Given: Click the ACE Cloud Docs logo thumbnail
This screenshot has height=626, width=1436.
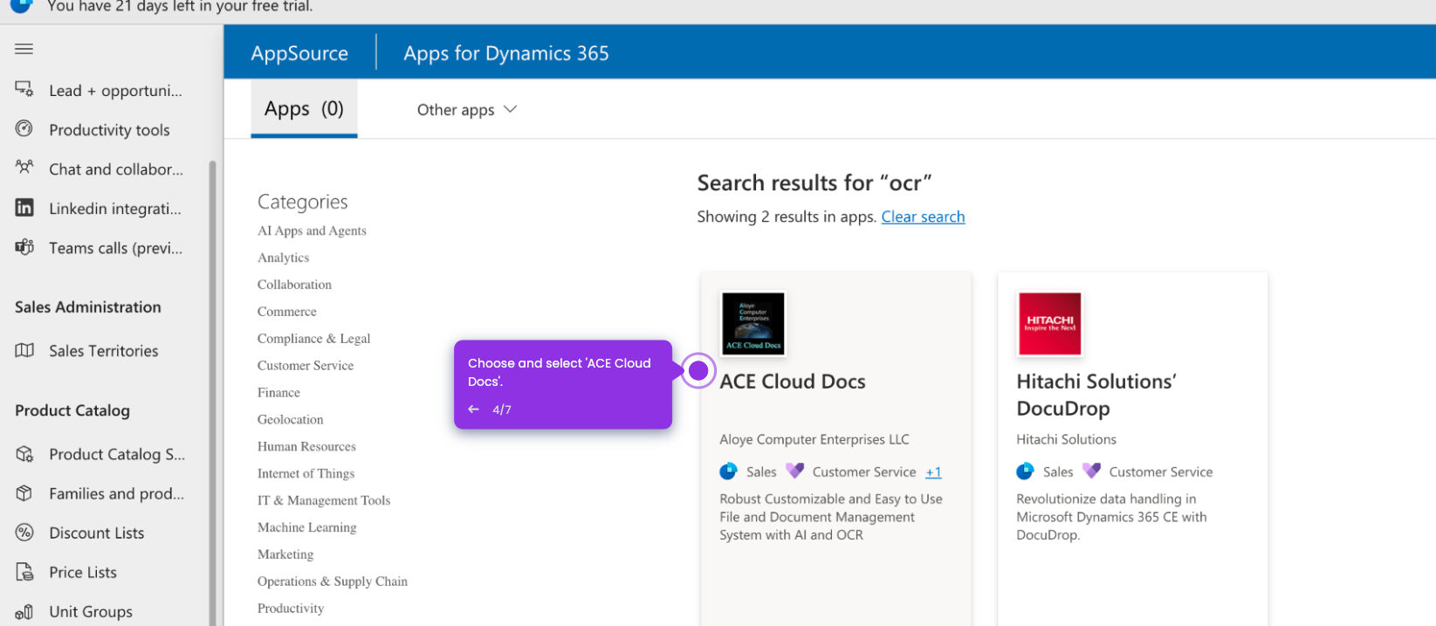Looking at the screenshot, I should [753, 324].
